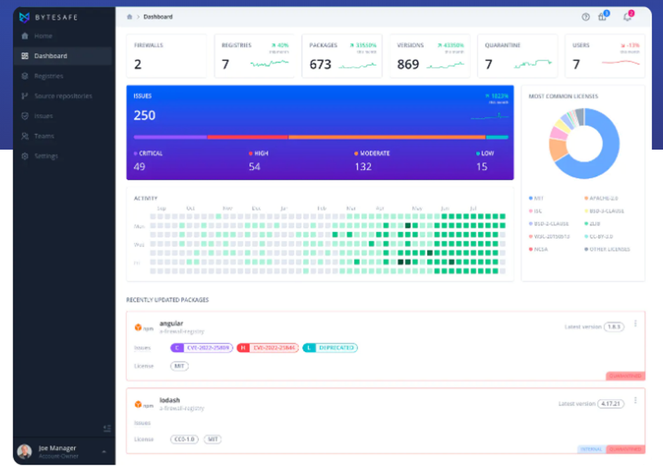Click the Moderate issues count 132

(363, 166)
